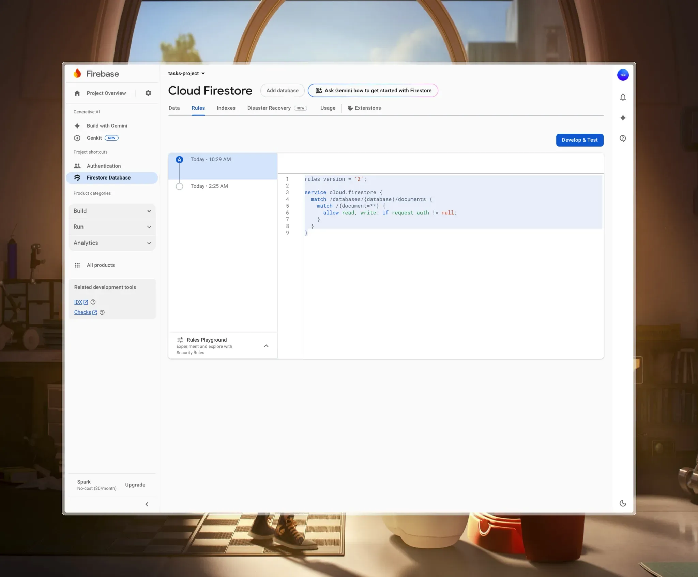This screenshot has width=698, height=577.
Task: Click the help question mark icon
Action: (x=623, y=139)
